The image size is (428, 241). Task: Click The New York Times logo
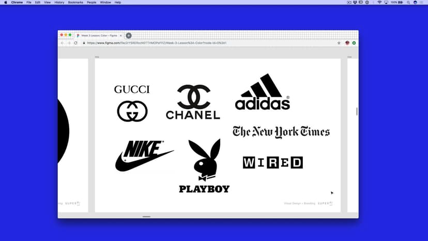tap(281, 132)
